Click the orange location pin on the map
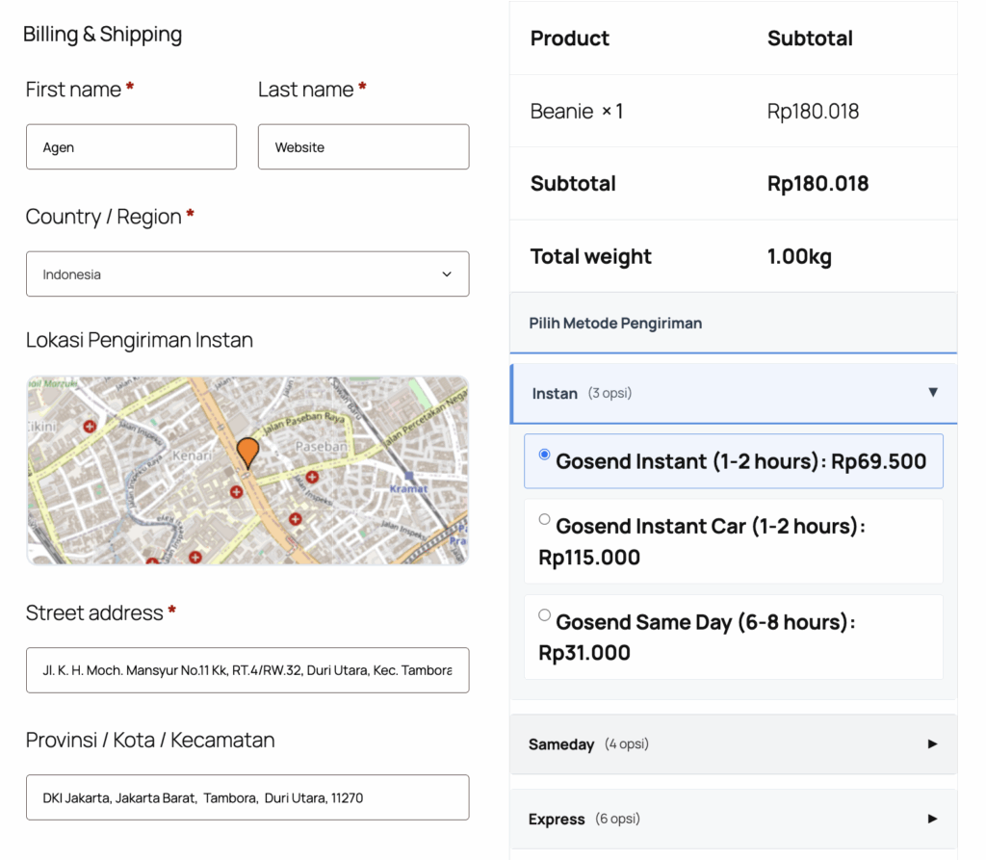The width and height of the screenshot is (986, 860). click(249, 453)
